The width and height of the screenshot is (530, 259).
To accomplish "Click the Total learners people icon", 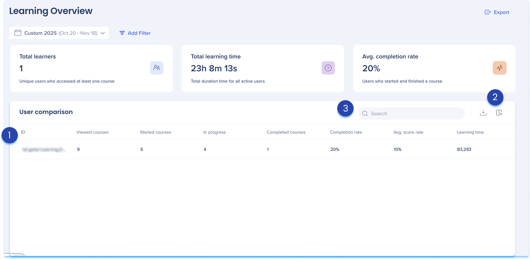I will (157, 68).
